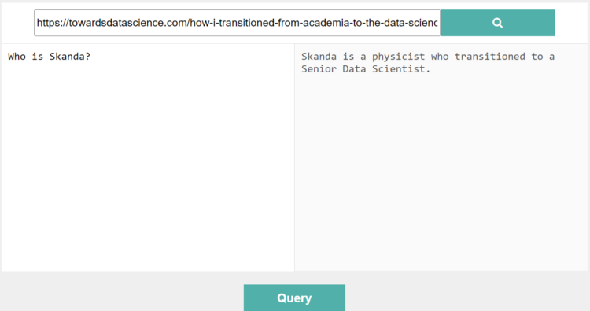Focus the towardsdatascience URL input field
The width and height of the screenshot is (590, 311).
tap(237, 23)
